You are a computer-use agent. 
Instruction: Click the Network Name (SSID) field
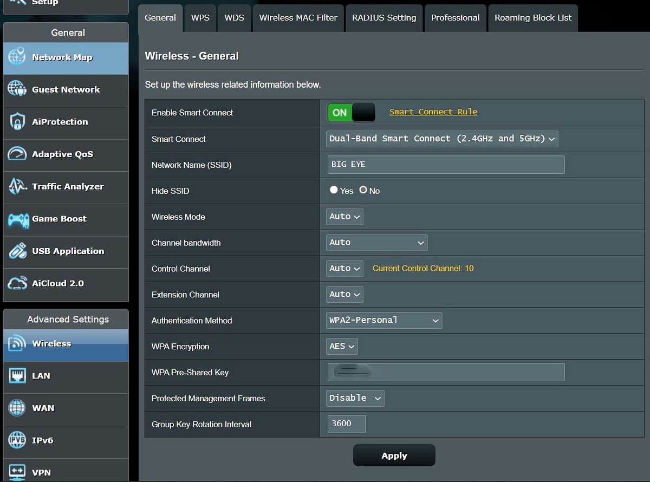(x=446, y=165)
